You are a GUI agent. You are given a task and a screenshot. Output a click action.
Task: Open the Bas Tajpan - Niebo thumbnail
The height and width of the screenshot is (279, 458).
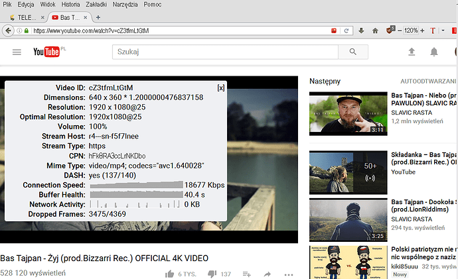[x=348, y=114]
